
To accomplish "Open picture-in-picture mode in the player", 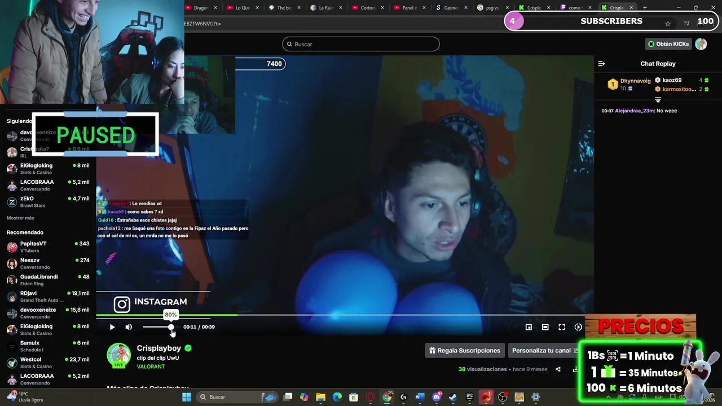I will click(529, 327).
